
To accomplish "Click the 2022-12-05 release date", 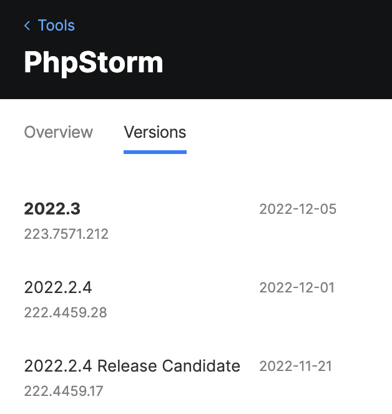I will pos(298,209).
